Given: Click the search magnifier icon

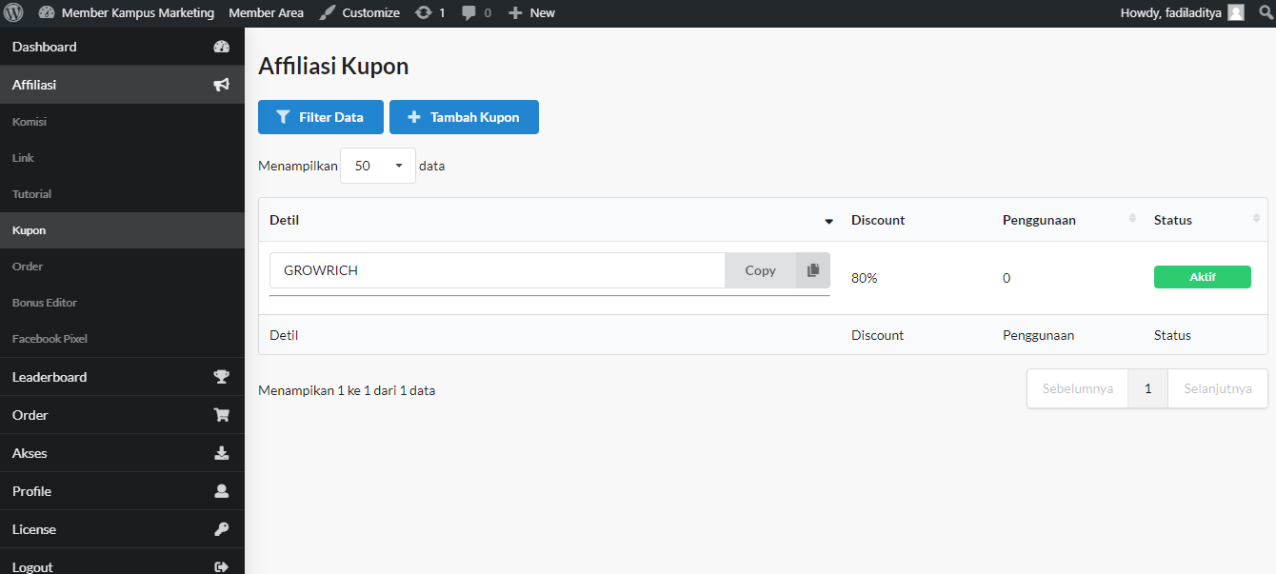Looking at the screenshot, I should tap(1266, 13).
